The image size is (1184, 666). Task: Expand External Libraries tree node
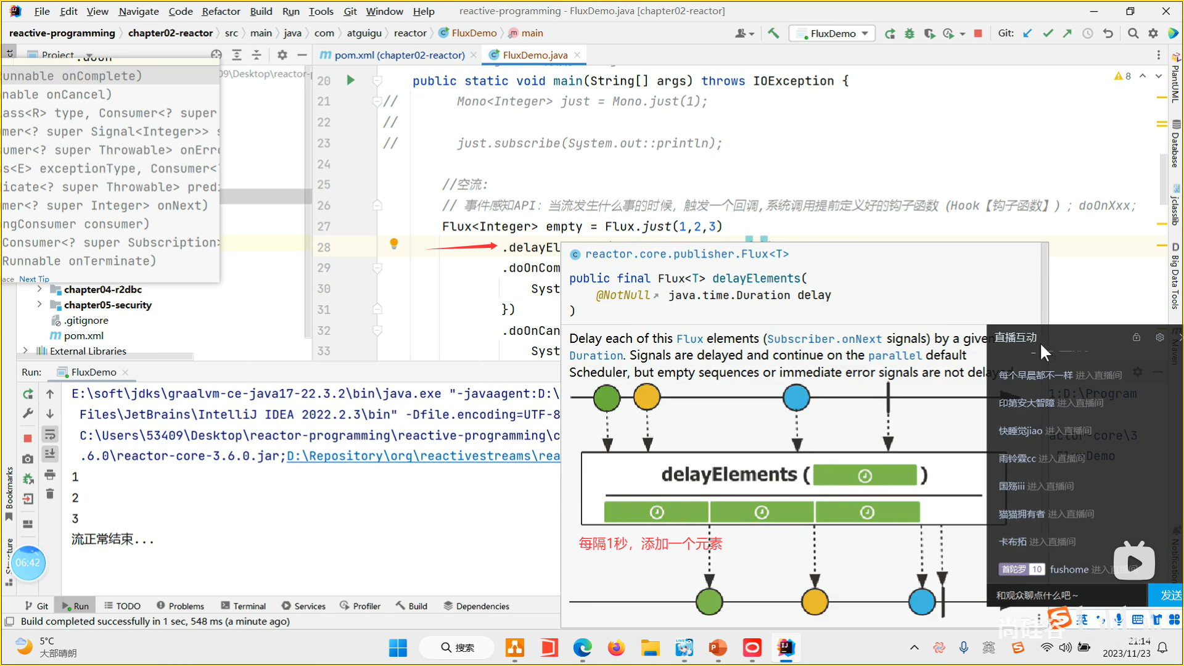click(x=25, y=350)
